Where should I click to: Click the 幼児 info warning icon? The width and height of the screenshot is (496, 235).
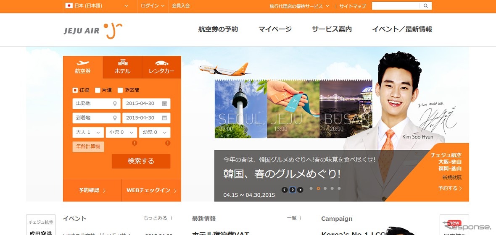pyautogui.click(x=168, y=143)
